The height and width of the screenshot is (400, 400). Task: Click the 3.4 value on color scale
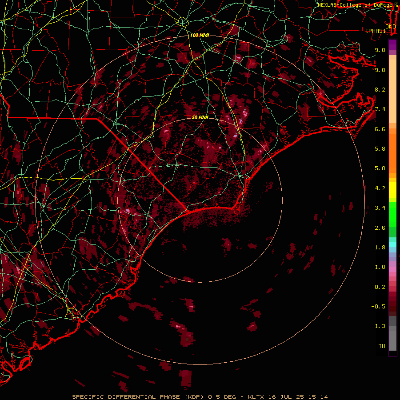coord(380,208)
